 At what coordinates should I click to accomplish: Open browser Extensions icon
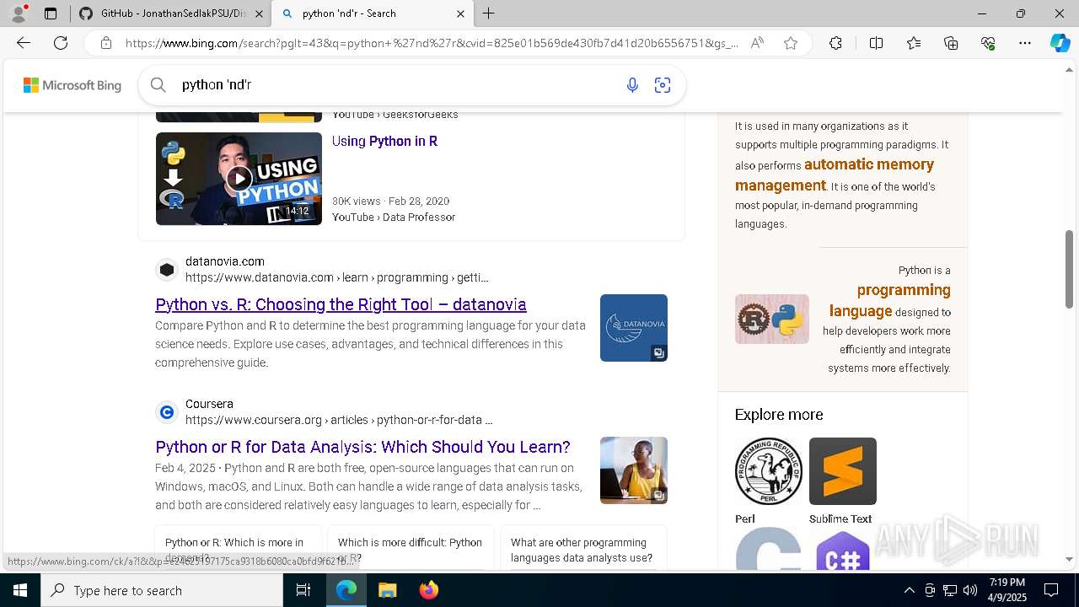pyautogui.click(x=835, y=43)
